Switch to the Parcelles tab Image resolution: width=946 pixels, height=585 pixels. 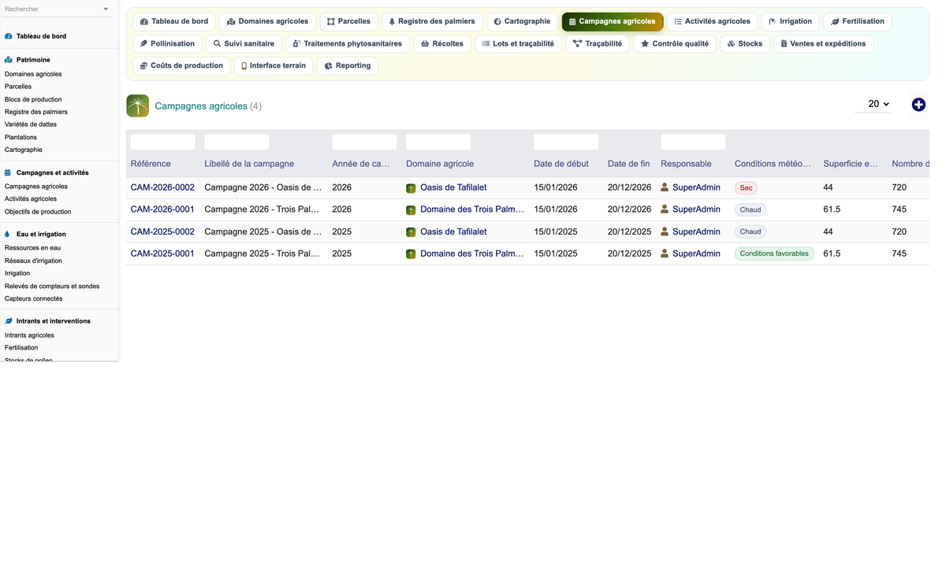[x=349, y=21]
